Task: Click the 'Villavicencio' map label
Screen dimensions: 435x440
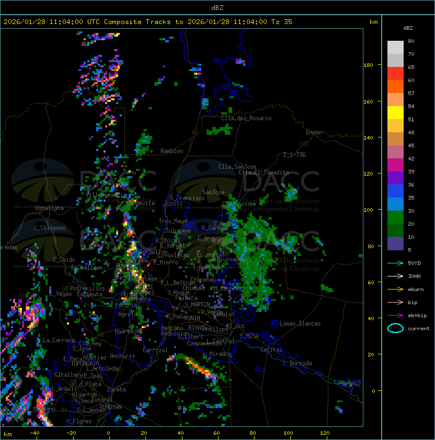Action: [106, 195]
